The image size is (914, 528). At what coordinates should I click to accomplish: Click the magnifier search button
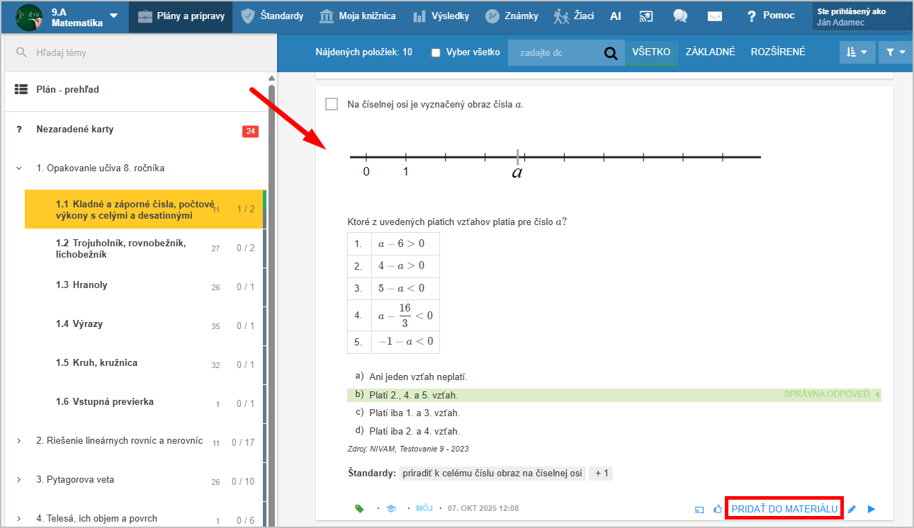[610, 52]
